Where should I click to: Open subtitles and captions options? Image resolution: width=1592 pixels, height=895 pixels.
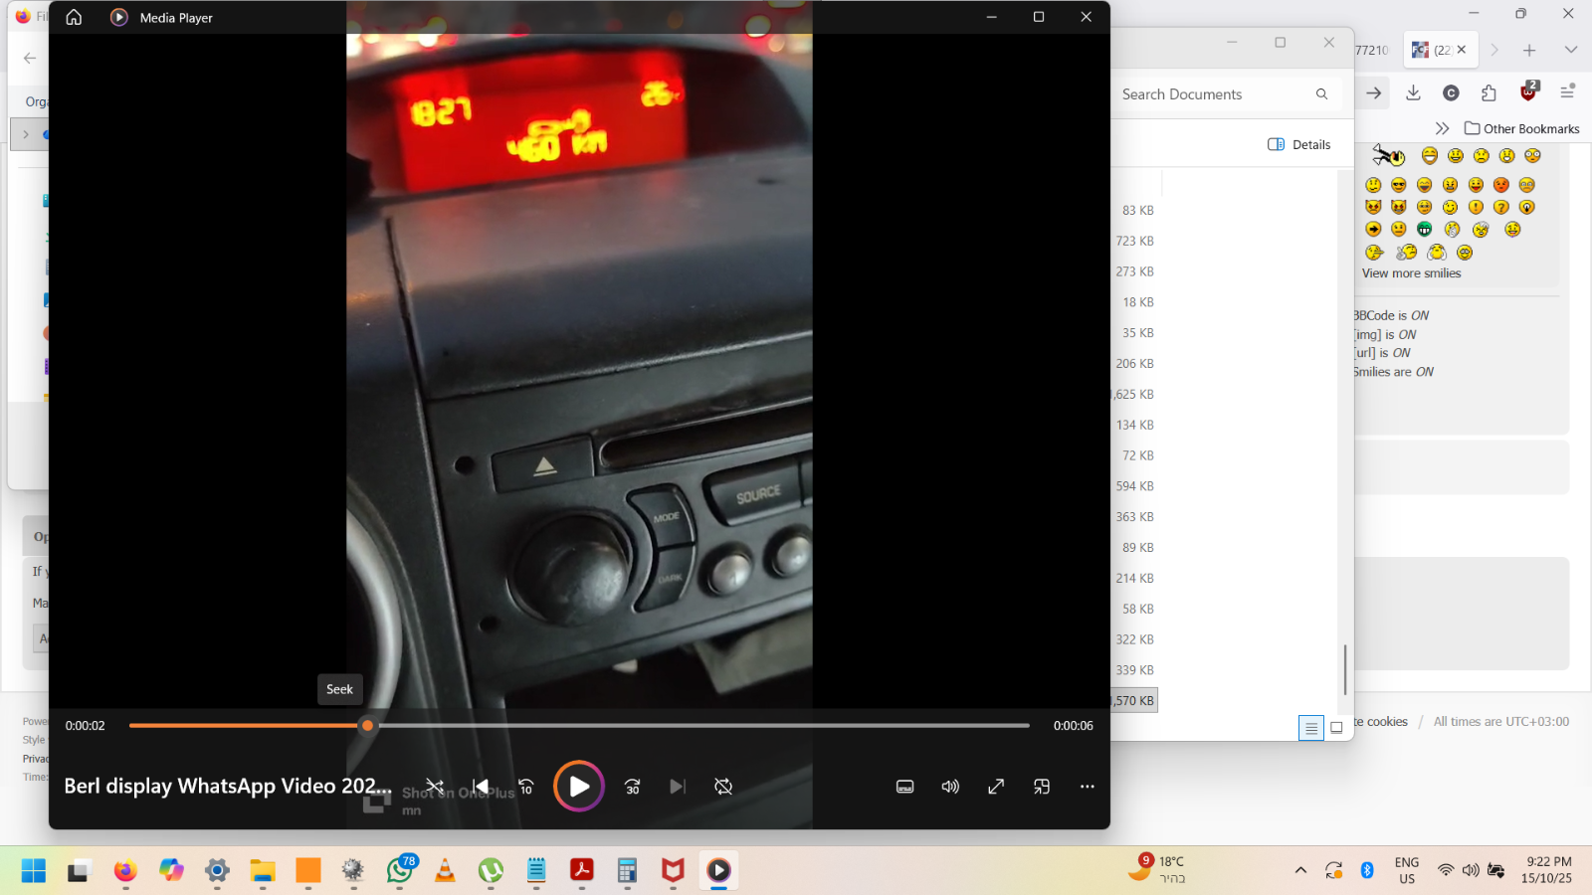point(904,787)
